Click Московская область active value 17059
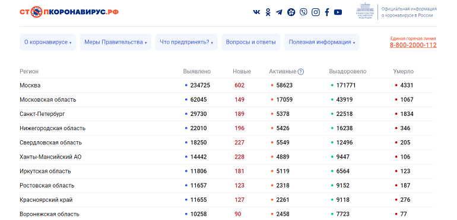 point(284,99)
